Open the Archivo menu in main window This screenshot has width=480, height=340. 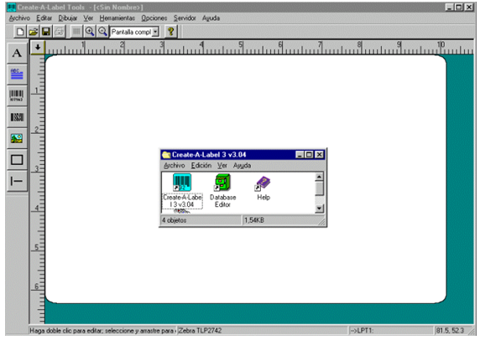point(19,18)
